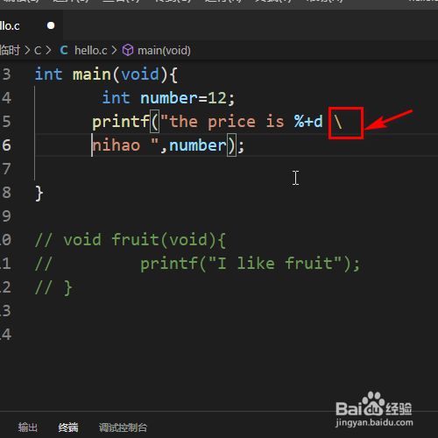Click 'the price is' string text
438x438 pixels.
tap(227, 122)
